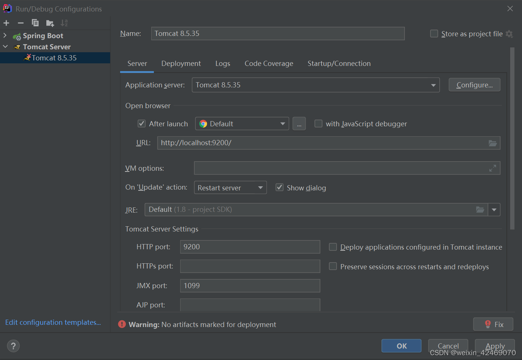
Task: Switch to the Server tab
Action: pyautogui.click(x=137, y=63)
